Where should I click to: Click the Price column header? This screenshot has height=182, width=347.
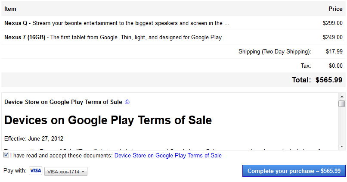[x=335, y=9]
